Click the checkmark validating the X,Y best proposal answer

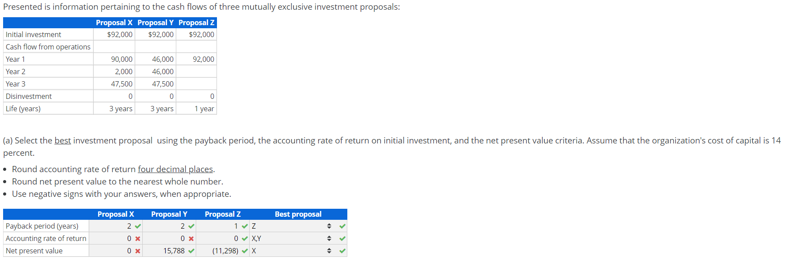click(342, 238)
